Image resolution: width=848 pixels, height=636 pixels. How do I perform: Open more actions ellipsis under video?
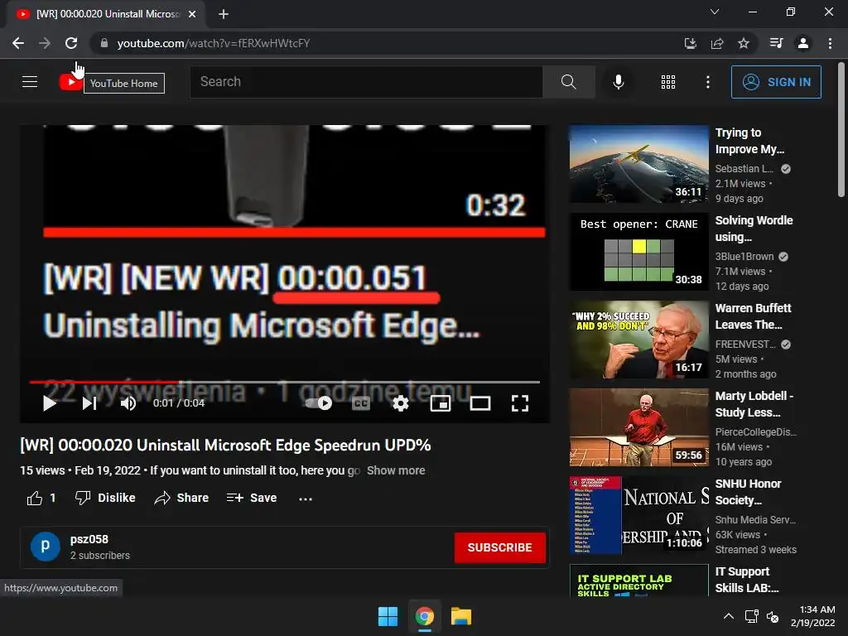[306, 499]
